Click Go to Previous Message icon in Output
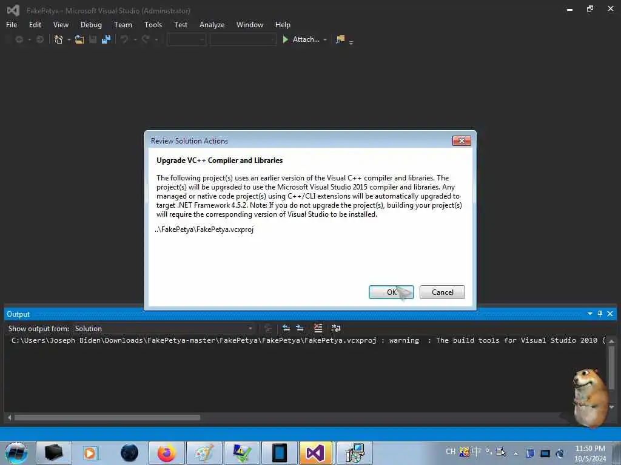 click(286, 328)
